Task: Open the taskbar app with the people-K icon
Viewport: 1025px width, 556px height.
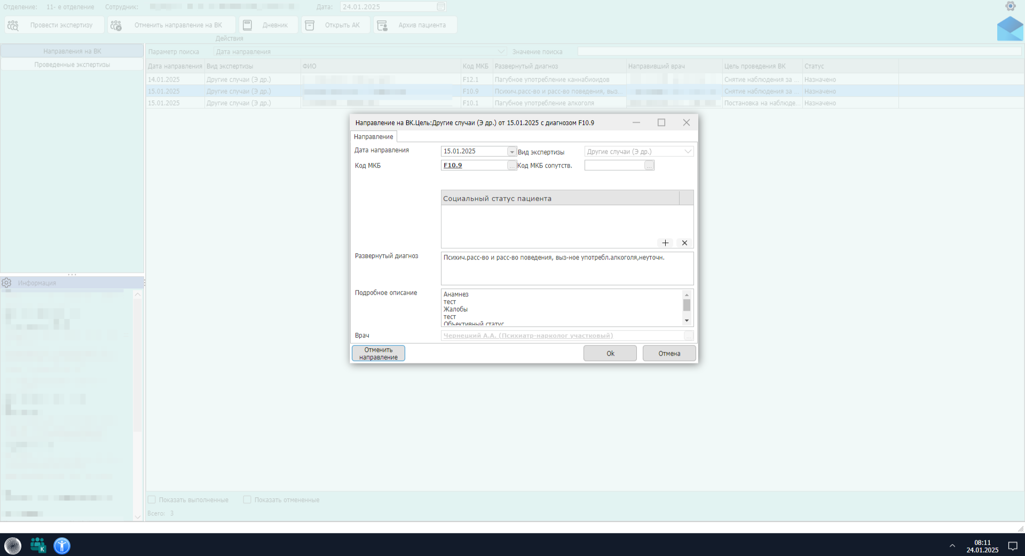Action: pyautogui.click(x=38, y=545)
